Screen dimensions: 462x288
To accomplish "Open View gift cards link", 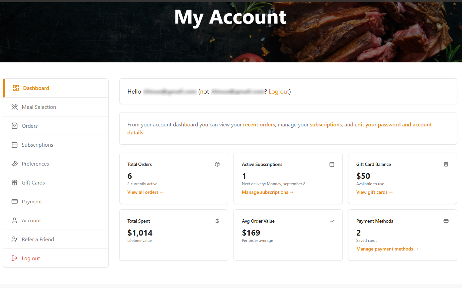I will click(x=374, y=192).
